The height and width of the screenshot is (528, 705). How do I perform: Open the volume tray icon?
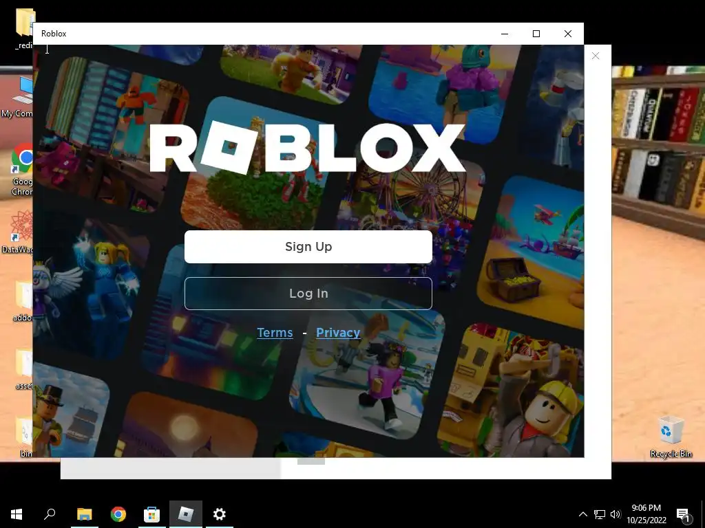[x=615, y=514]
